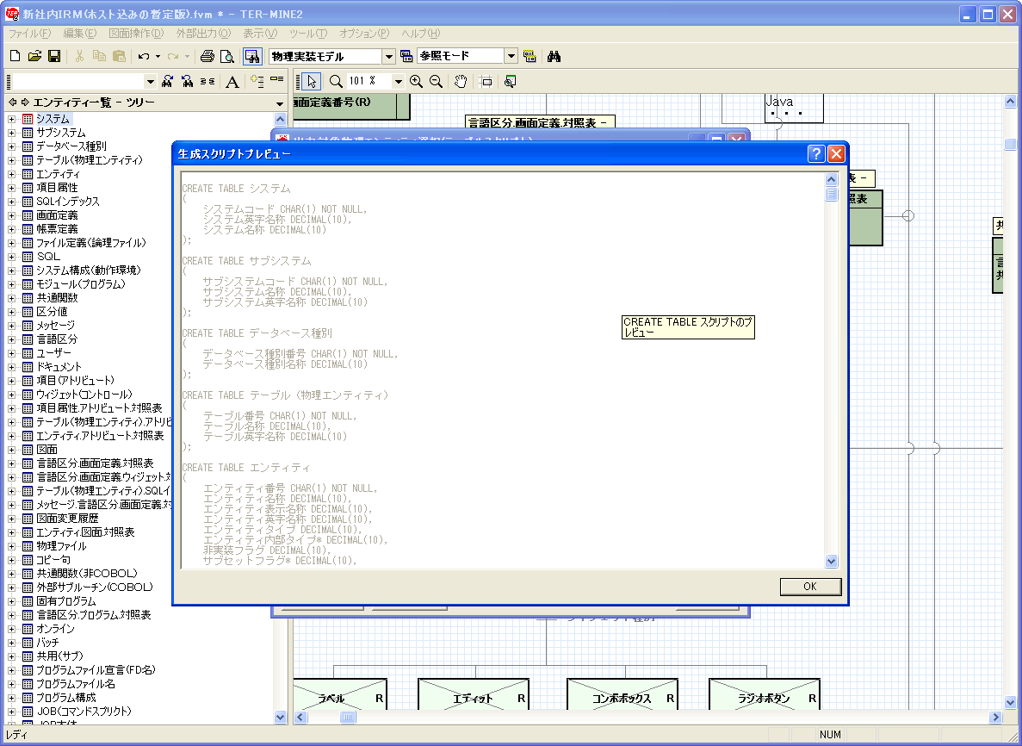Image resolution: width=1022 pixels, height=746 pixels.
Task: Open the search combo box dropdown arrow
Action: pos(151,82)
